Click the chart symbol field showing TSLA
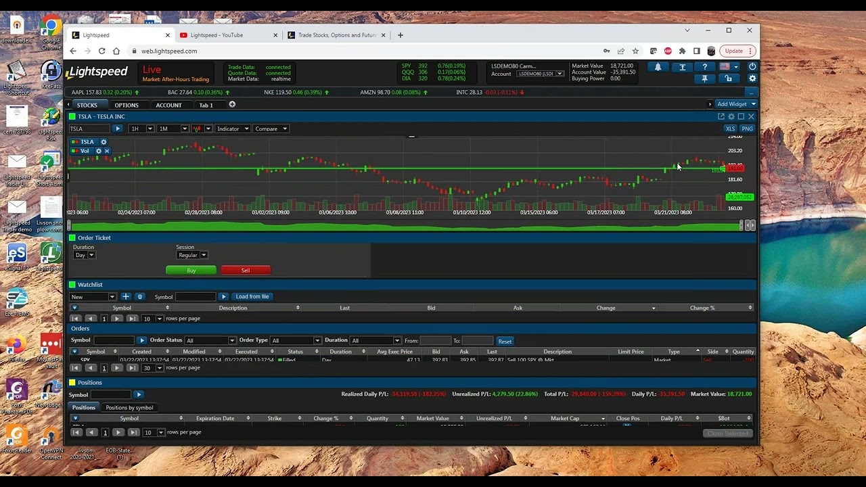Viewport: 866px width, 487px height. (90, 129)
